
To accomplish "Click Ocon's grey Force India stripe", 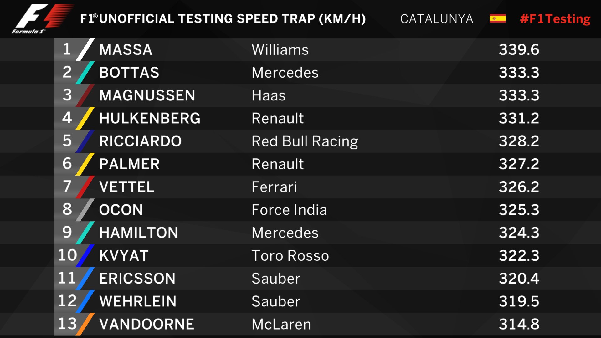I will pyautogui.click(x=85, y=210).
